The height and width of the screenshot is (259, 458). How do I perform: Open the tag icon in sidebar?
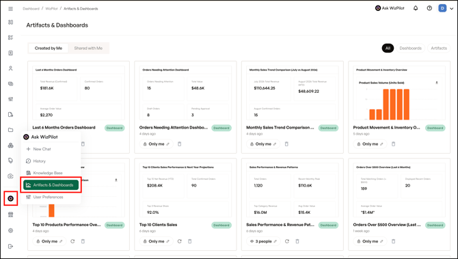point(10,161)
